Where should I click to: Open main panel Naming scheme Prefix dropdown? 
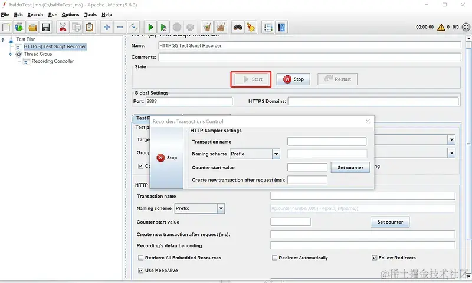(221, 208)
